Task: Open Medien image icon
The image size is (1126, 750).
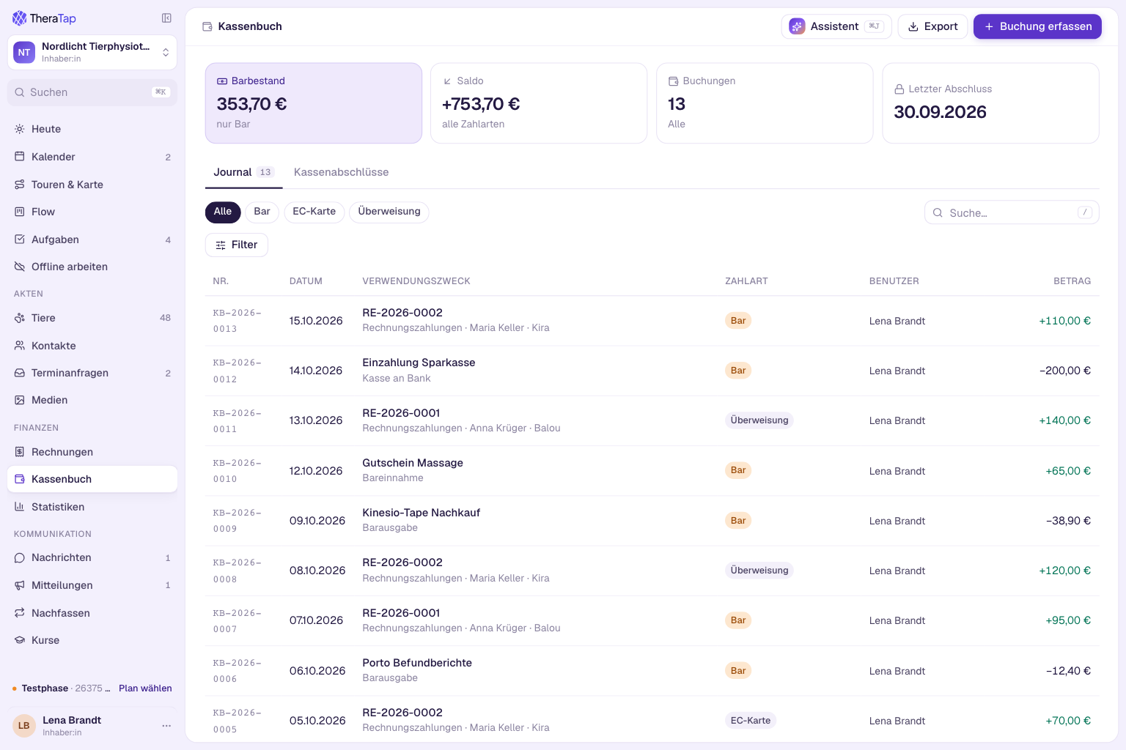Action: [x=20, y=400]
